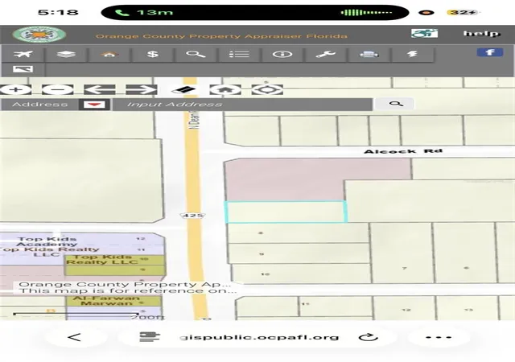515x362 pixels.
Task: Open the wrench tools icon
Action: [325, 54]
